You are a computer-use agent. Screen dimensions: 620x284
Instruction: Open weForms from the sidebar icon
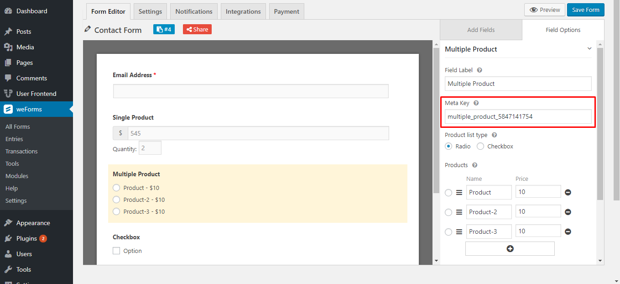pos(9,109)
